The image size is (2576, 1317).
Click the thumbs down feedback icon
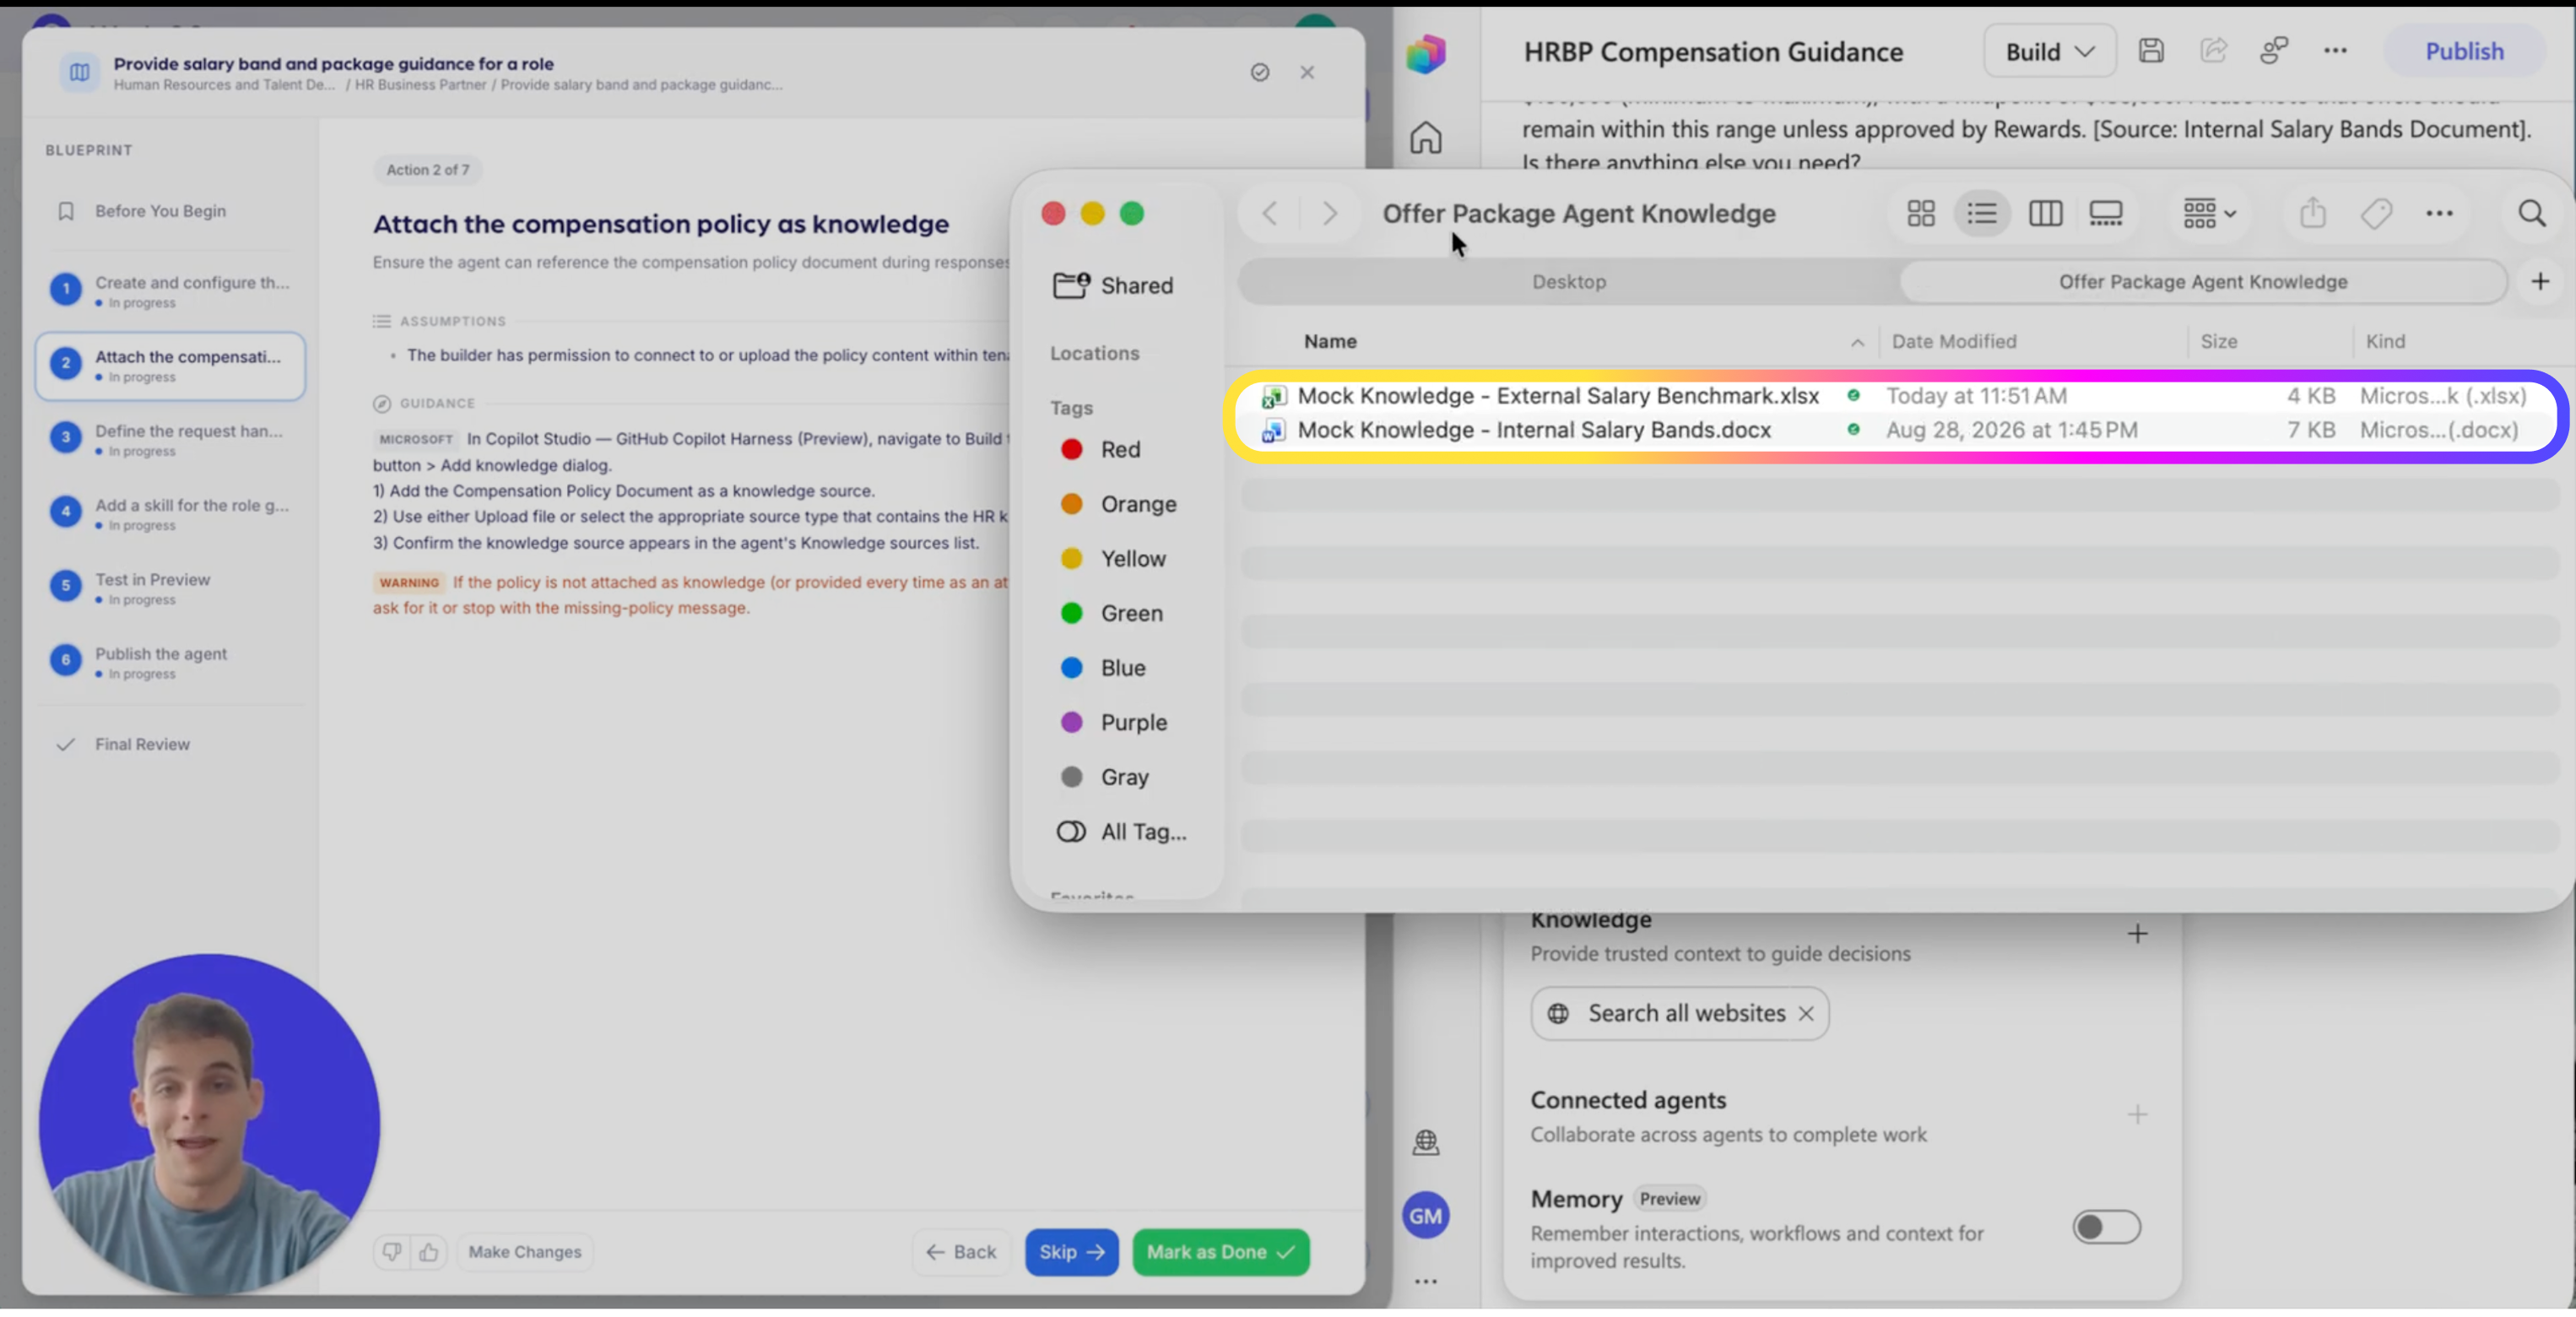[392, 1251]
